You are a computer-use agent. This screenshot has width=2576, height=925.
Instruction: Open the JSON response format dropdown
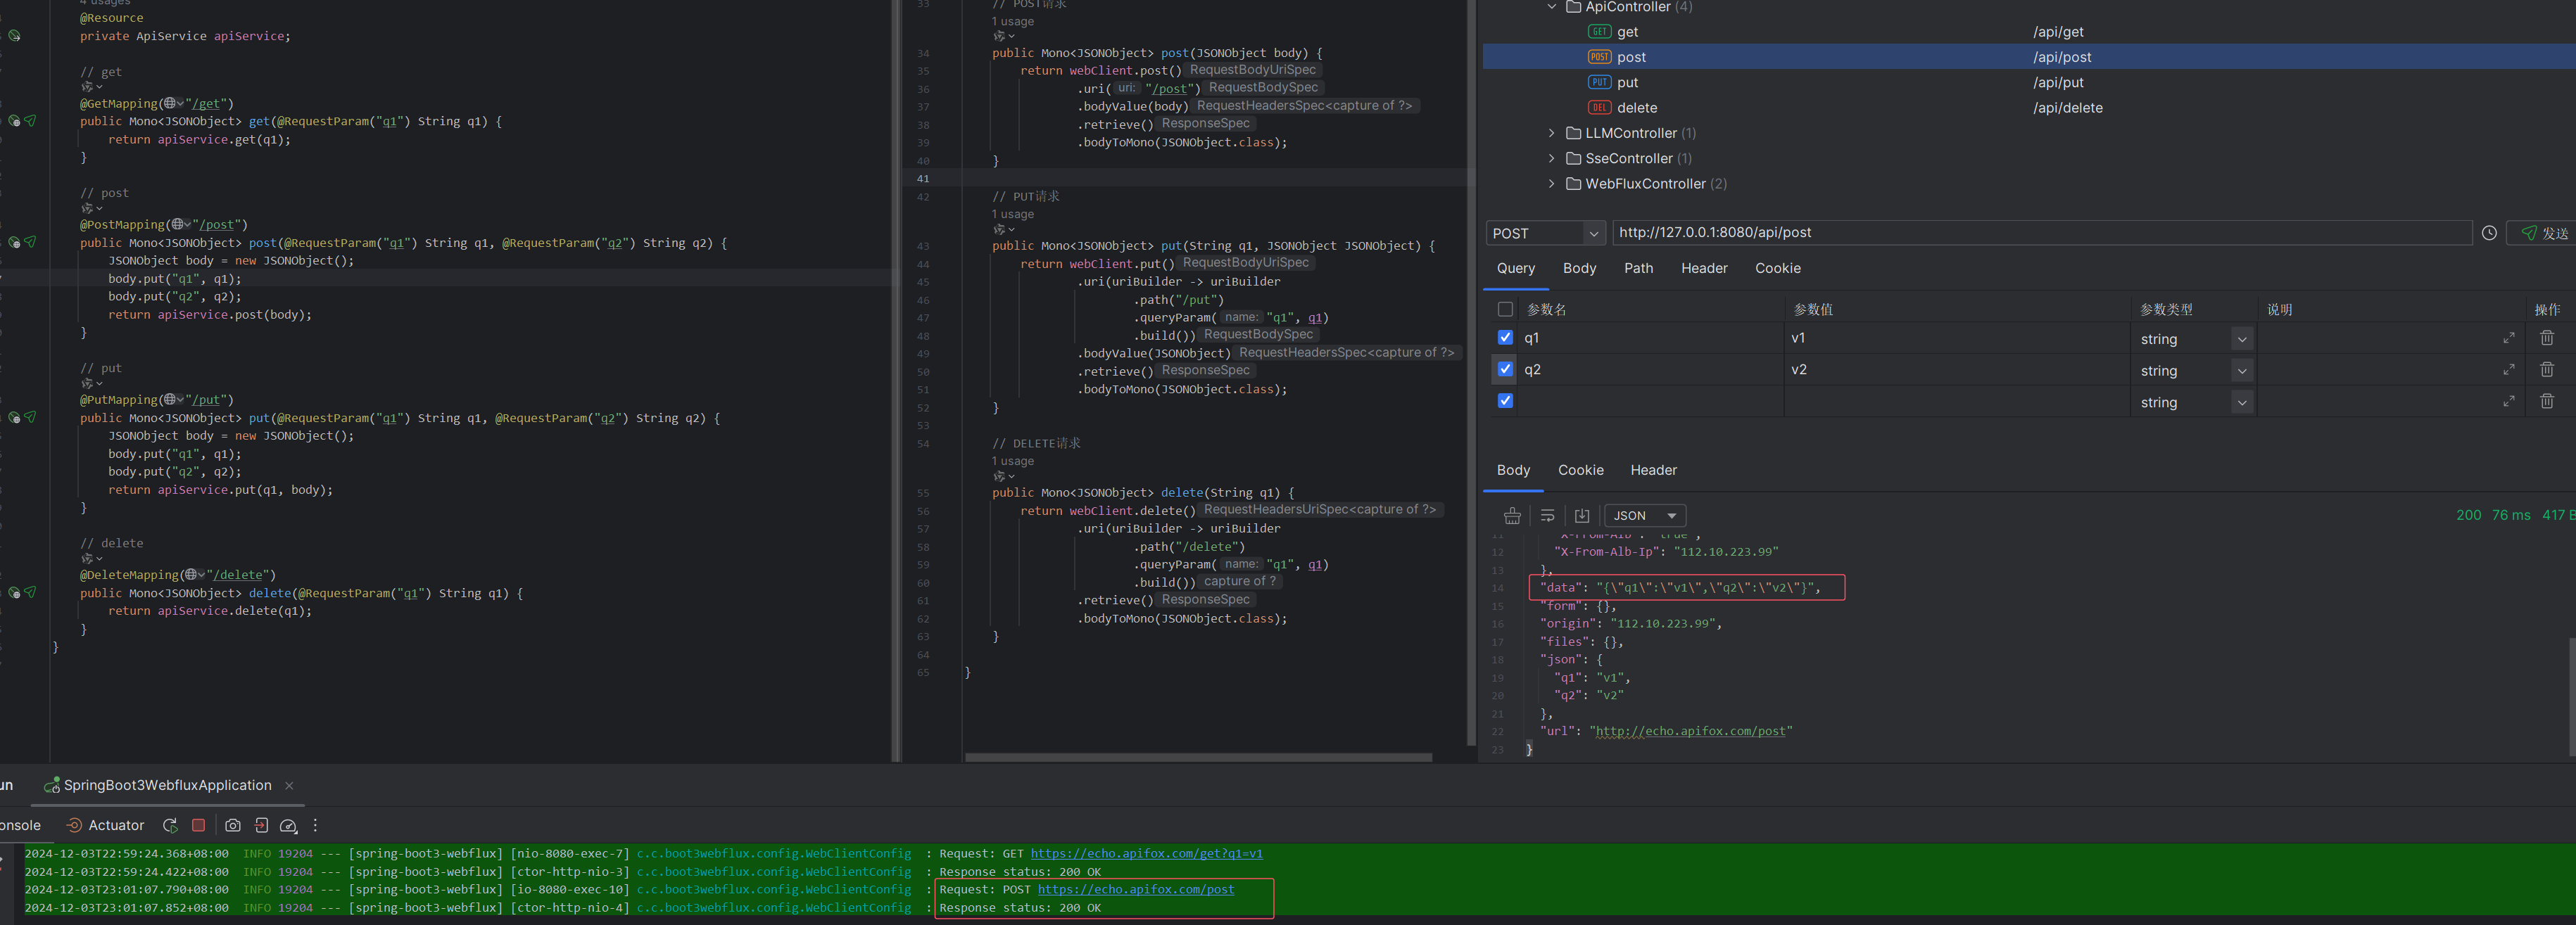tap(1645, 516)
